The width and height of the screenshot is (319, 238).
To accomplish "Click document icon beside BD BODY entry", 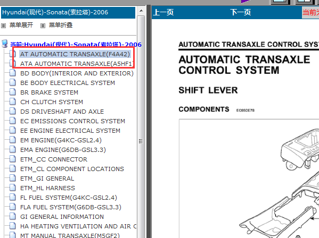I will [13, 73].
